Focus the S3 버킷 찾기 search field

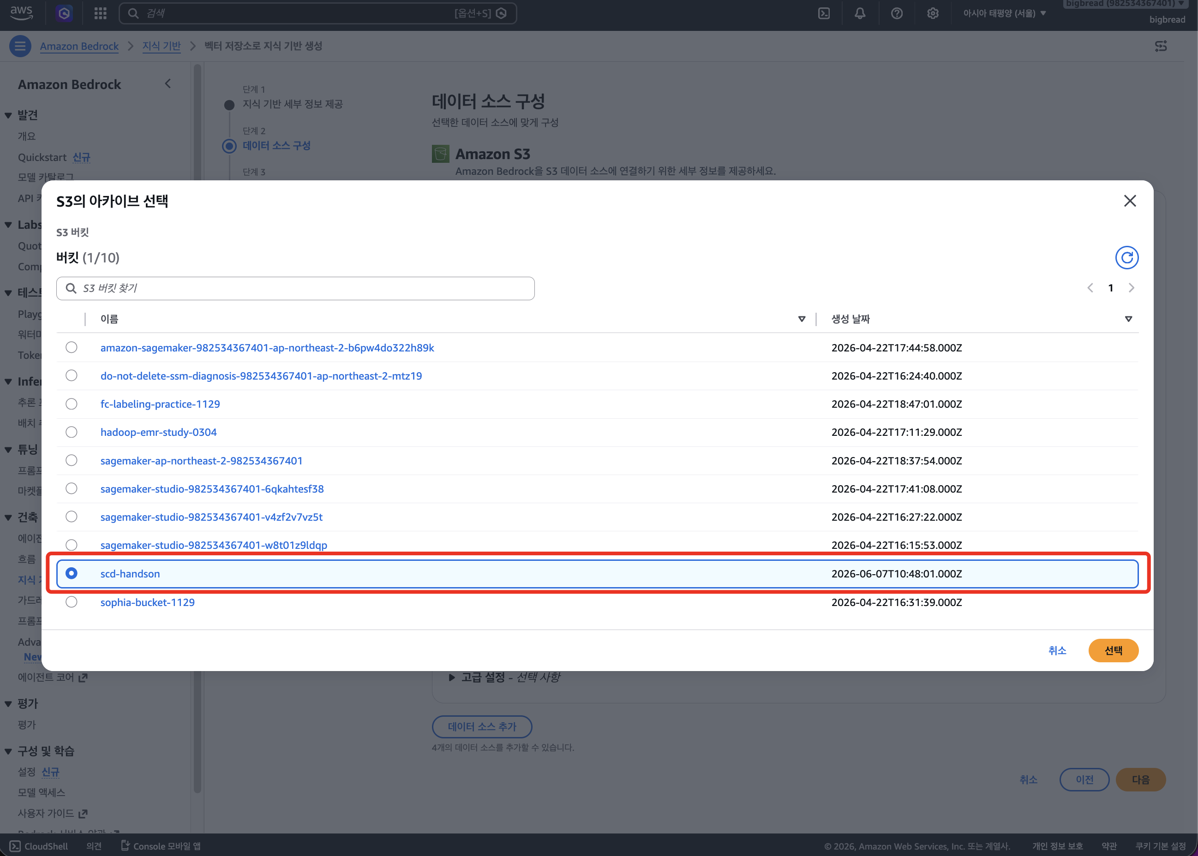click(295, 288)
